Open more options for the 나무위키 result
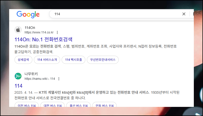The width and height of the screenshot is (203, 116). click(x=59, y=79)
